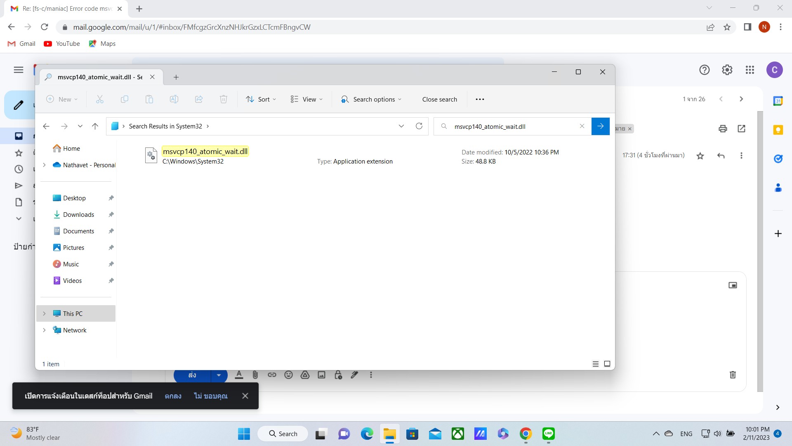Open the Sort dropdown menu

(261, 99)
